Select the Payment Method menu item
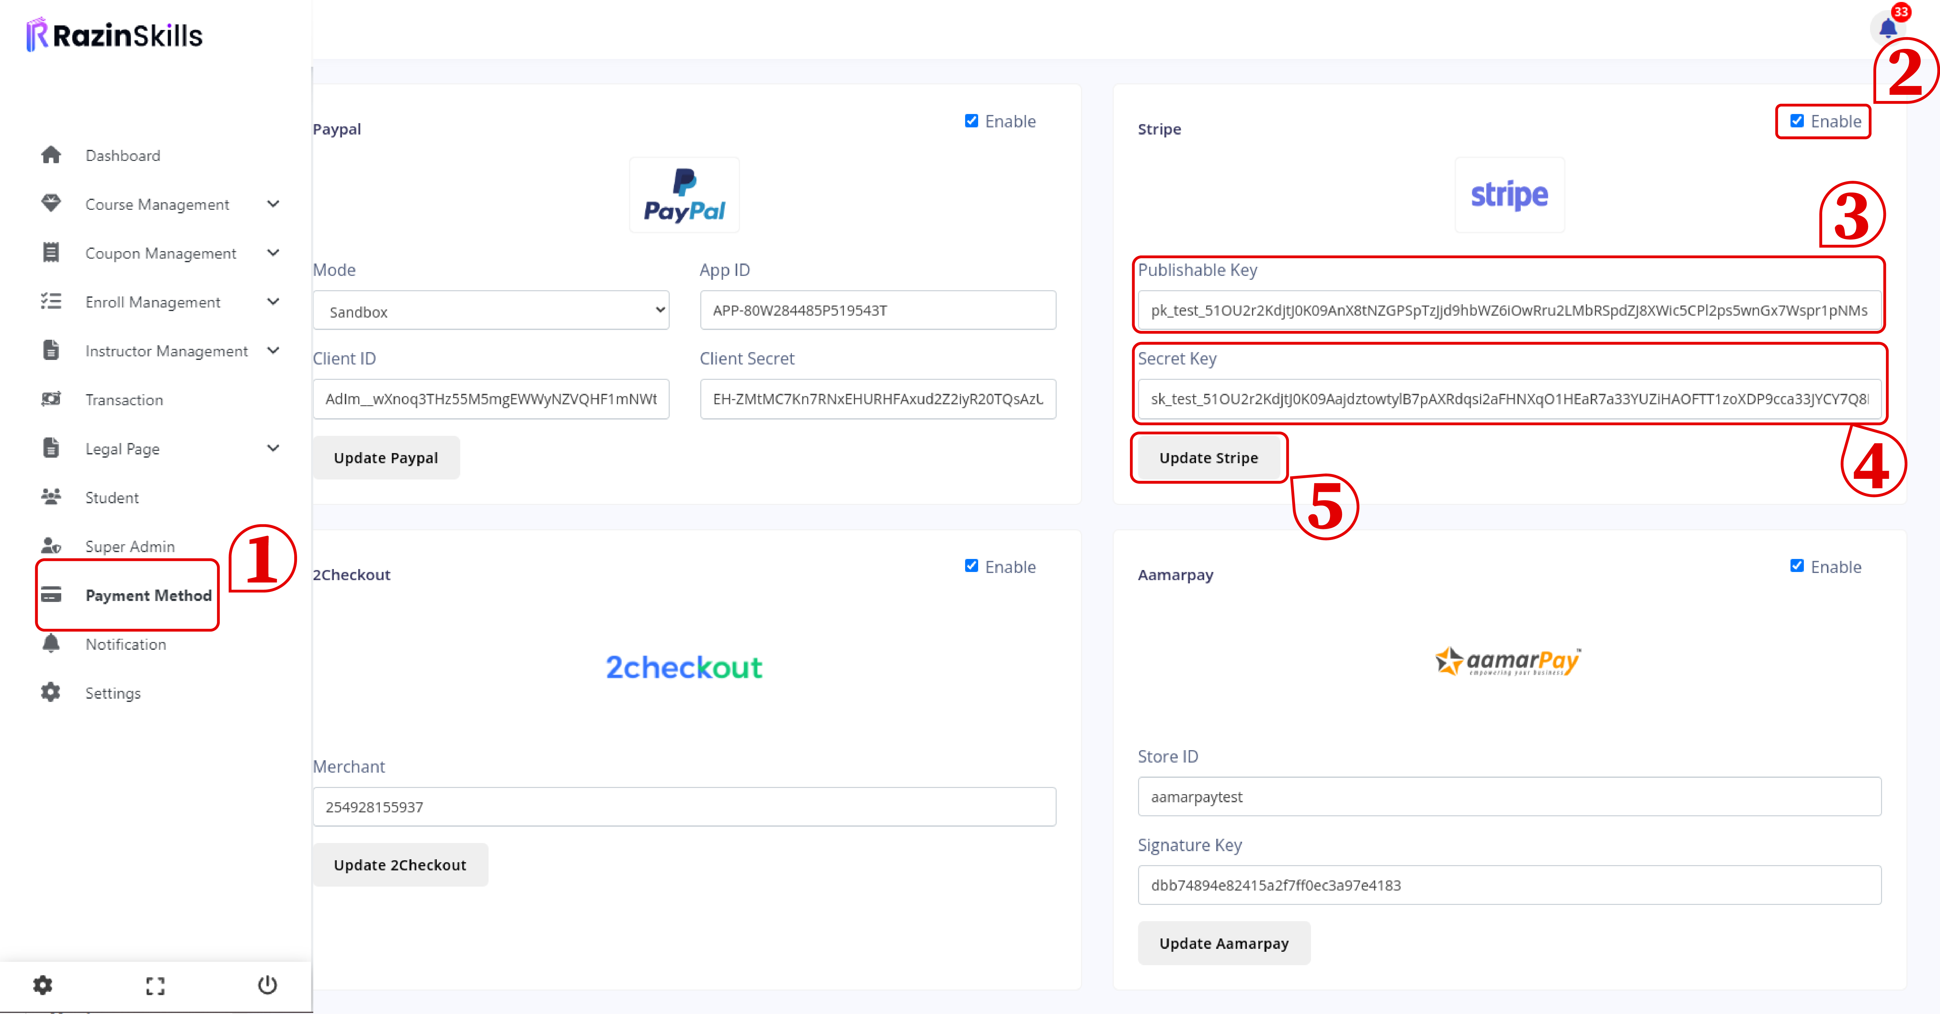Viewport: 1940px width, 1014px height. pos(148,595)
